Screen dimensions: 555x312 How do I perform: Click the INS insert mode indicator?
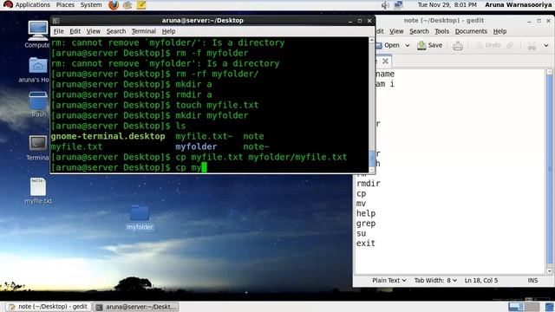(532, 280)
